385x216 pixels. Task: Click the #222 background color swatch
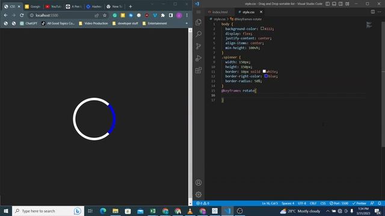(262, 28)
